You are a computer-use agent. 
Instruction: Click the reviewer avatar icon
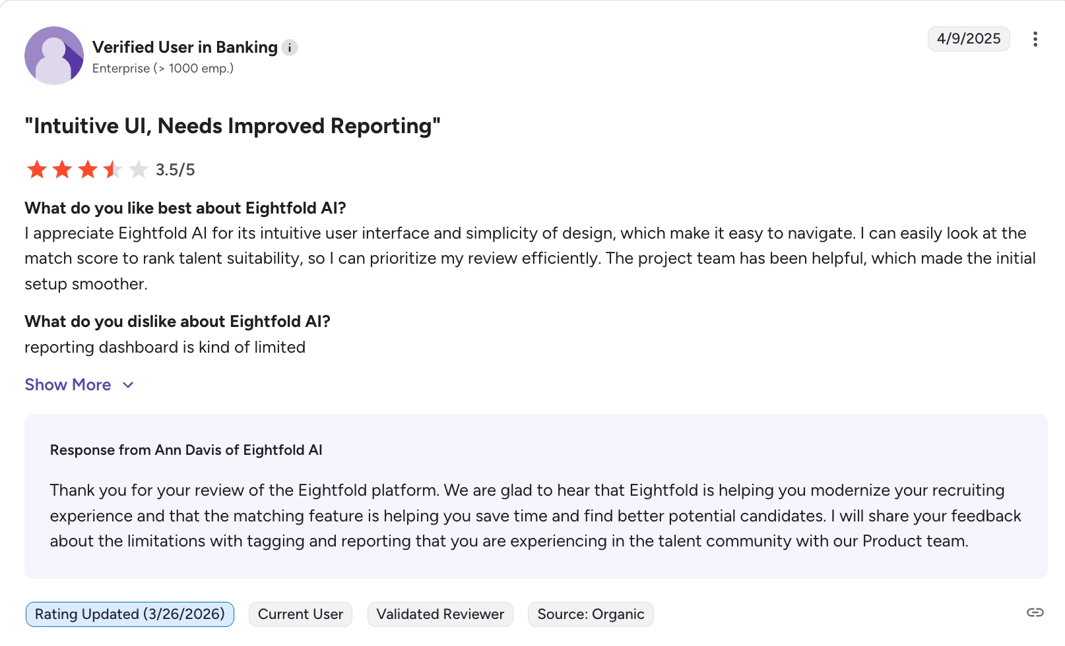coord(54,55)
